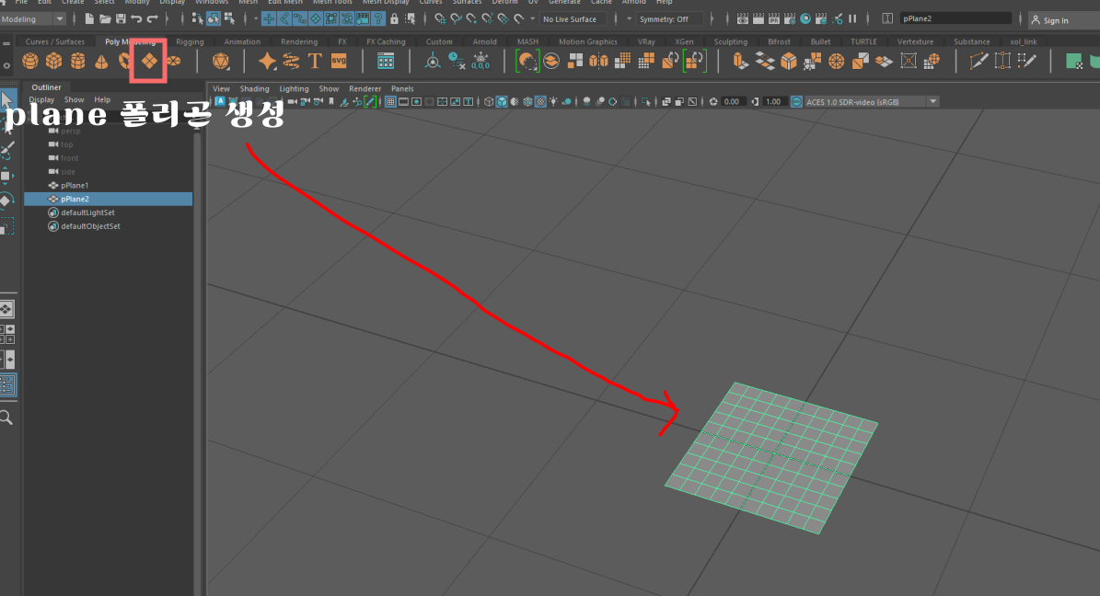Open the viewport Shading menu
The image size is (1100, 596).
(x=254, y=89)
